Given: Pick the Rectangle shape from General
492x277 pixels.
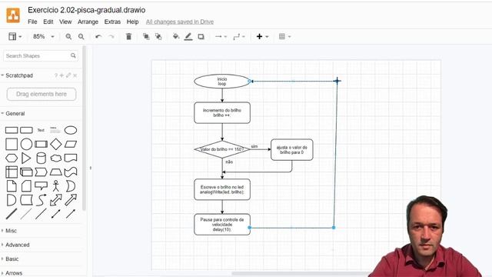Looking at the screenshot, I should point(12,130).
